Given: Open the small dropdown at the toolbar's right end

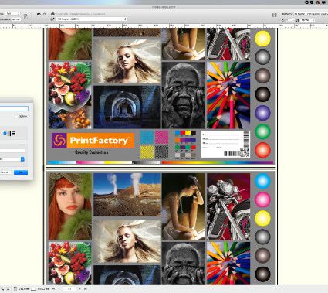Looking at the screenshot, I should point(307,20).
